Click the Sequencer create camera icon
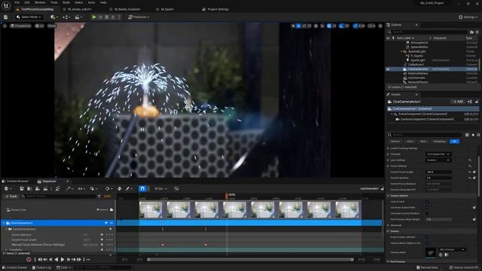The height and width of the screenshot is (271, 482). (38, 189)
